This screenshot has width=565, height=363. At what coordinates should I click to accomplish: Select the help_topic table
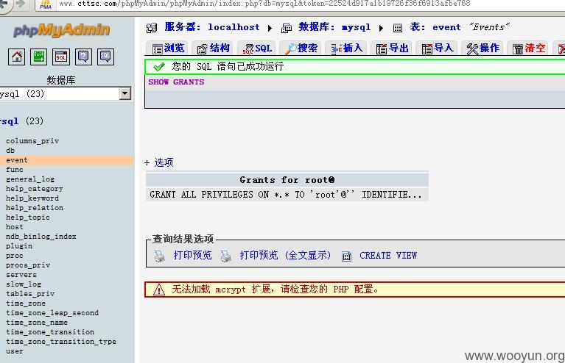click(28, 218)
